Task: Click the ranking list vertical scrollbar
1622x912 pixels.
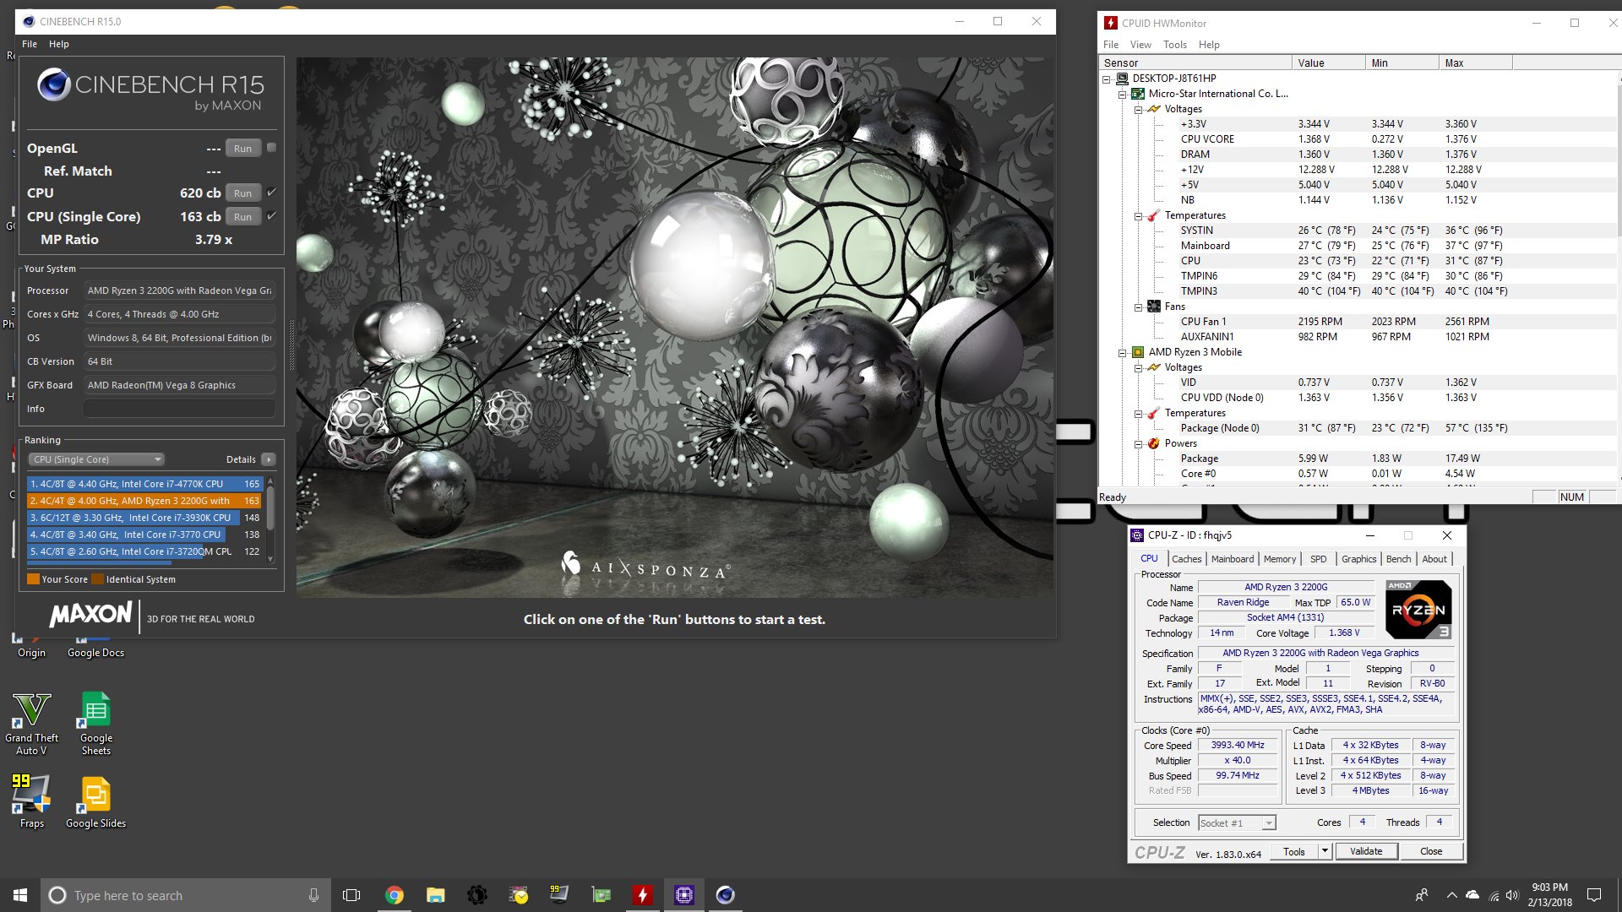Action: coord(270,519)
